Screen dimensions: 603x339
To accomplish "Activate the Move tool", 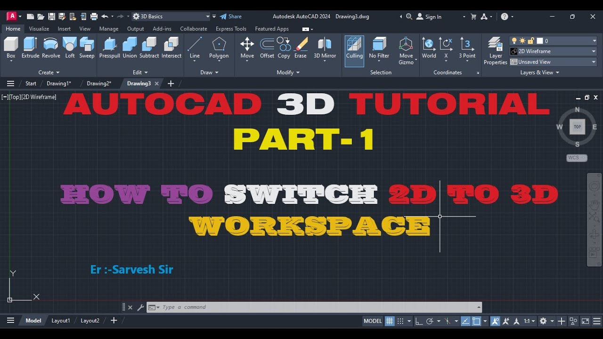I will pos(247,48).
